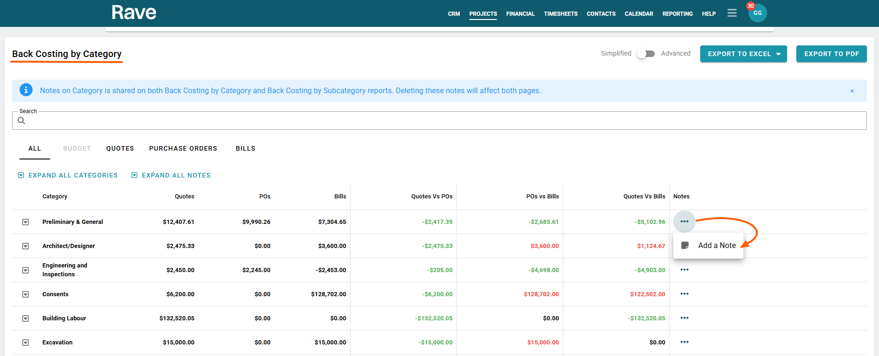The width and height of the screenshot is (879, 356).
Task: Click Export to PDF button
Action: click(x=831, y=54)
